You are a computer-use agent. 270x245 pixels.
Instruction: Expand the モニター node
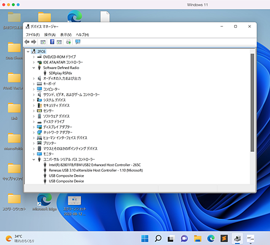[x=34, y=154]
